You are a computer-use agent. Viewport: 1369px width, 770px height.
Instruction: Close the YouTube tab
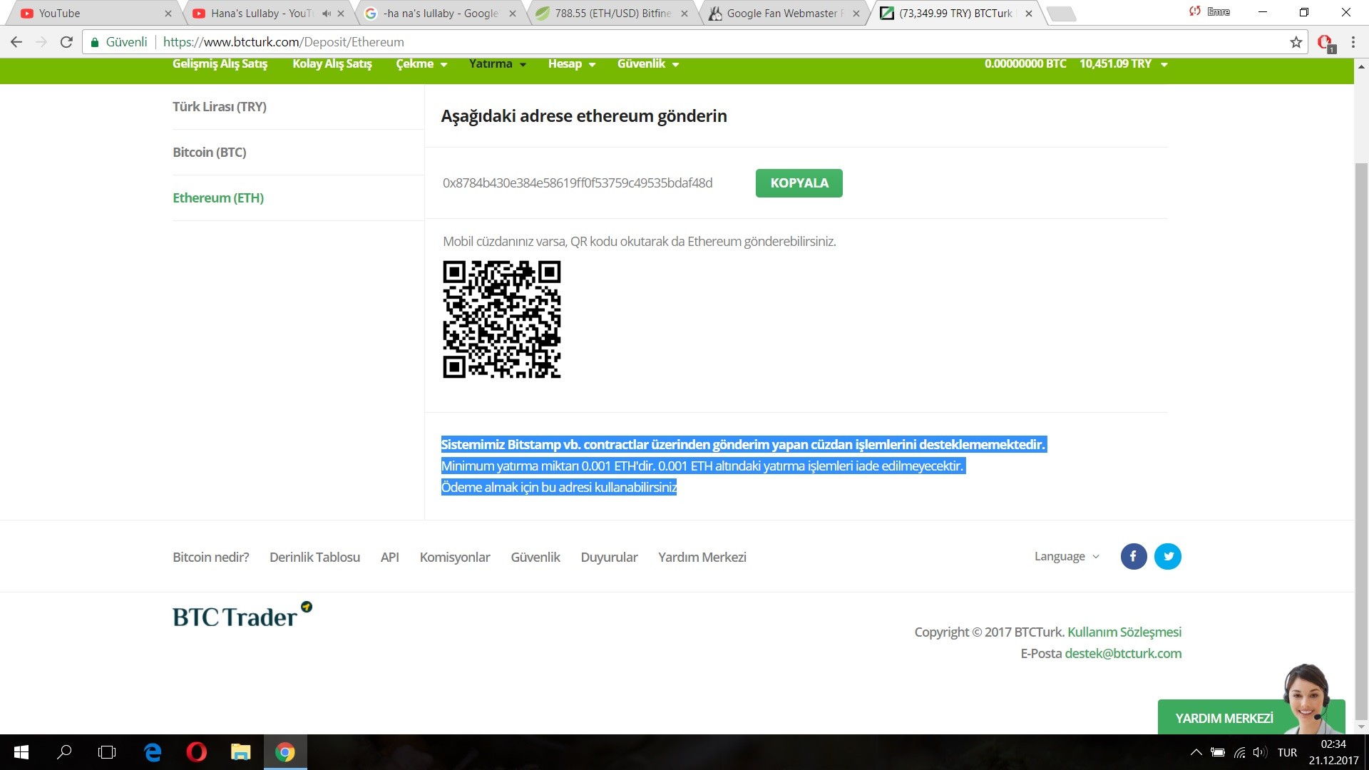click(168, 13)
